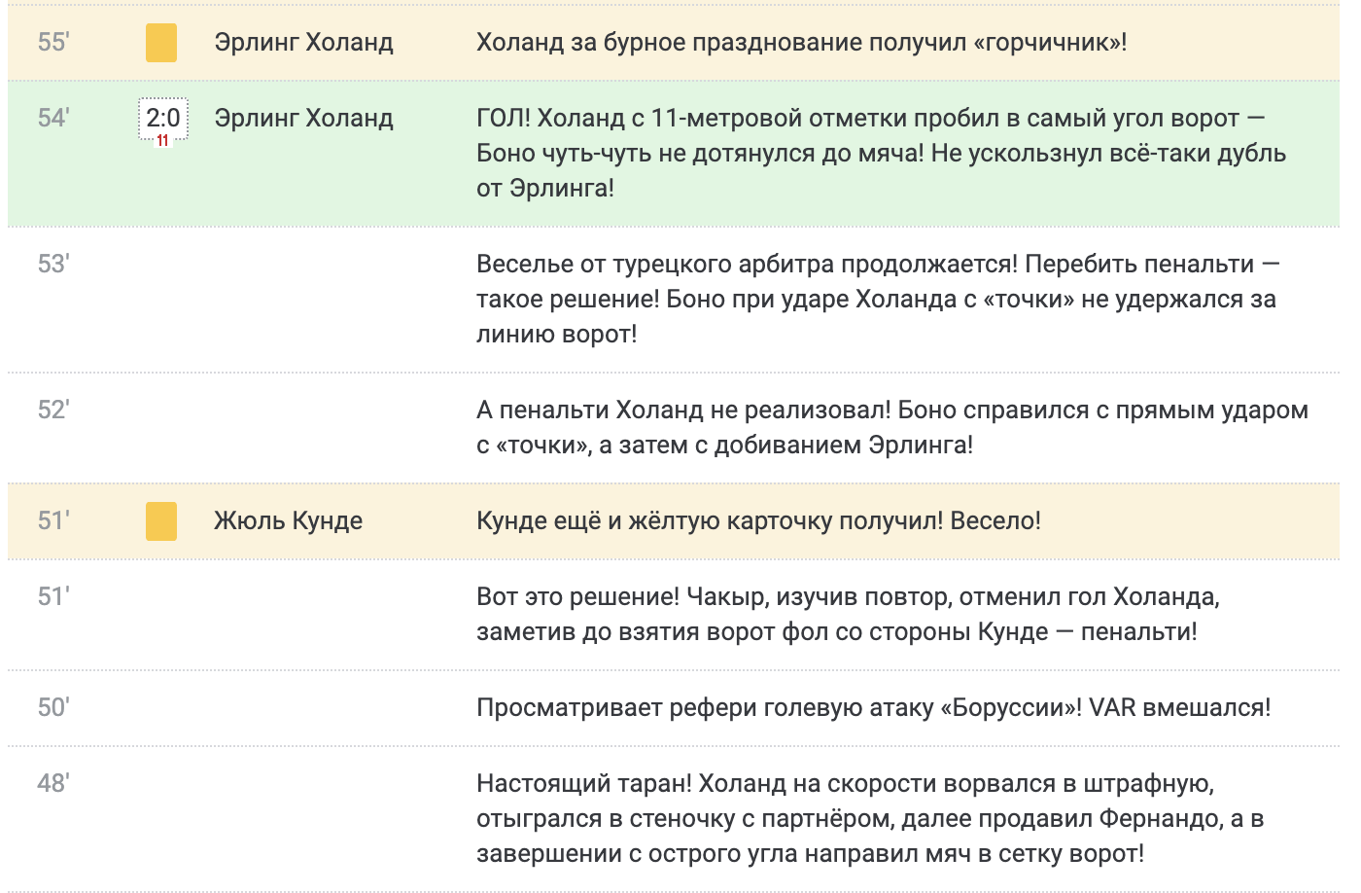Select the 52' minute marker
Screen dimensions: 1361x893
53,411
